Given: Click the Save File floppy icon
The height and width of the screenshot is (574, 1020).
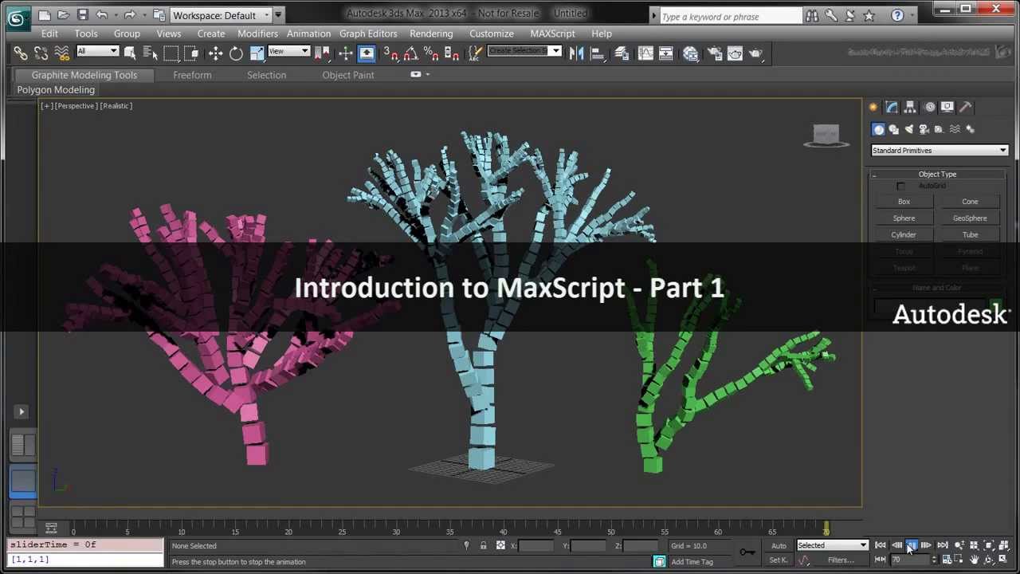Looking at the screenshot, I should pyautogui.click(x=82, y=15).
